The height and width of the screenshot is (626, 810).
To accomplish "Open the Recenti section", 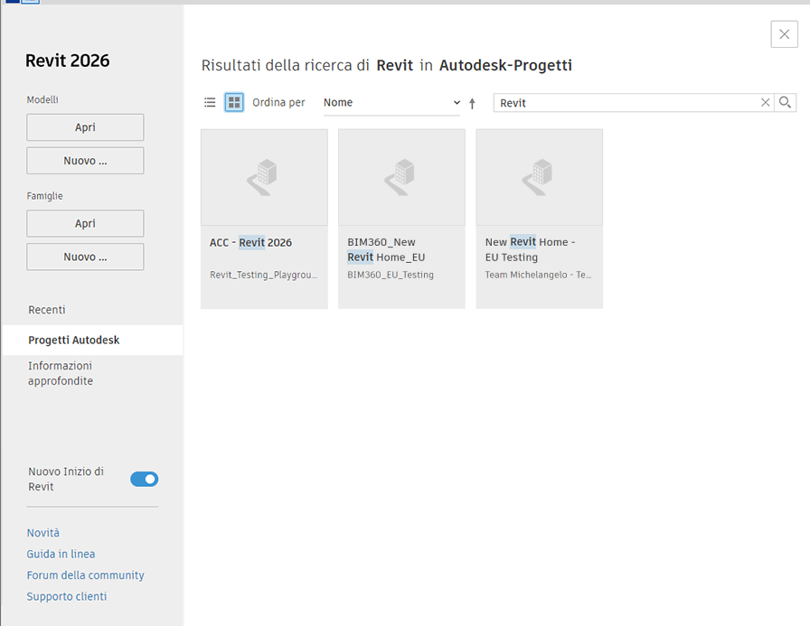I will click(47, 310).
